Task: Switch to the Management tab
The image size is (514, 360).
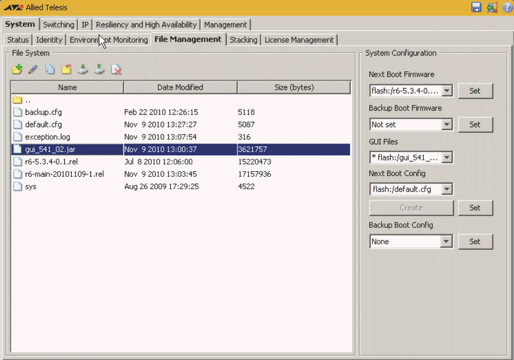Action: (226, 24)
